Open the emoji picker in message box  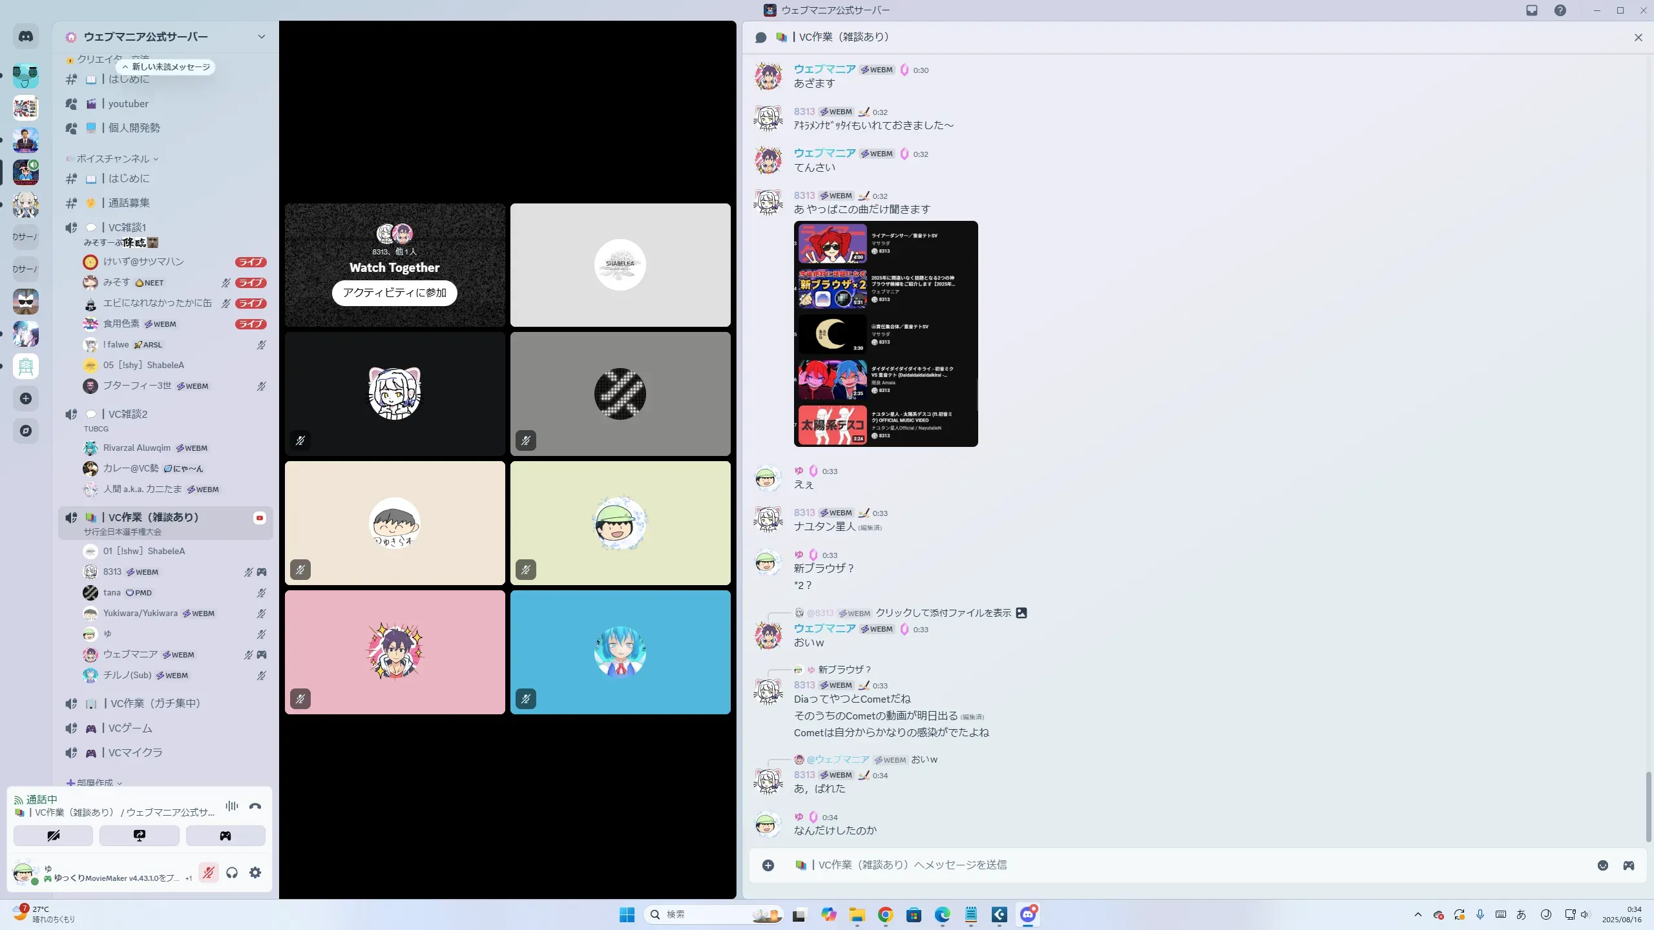pyautogui.click(x=1603, y=865)
